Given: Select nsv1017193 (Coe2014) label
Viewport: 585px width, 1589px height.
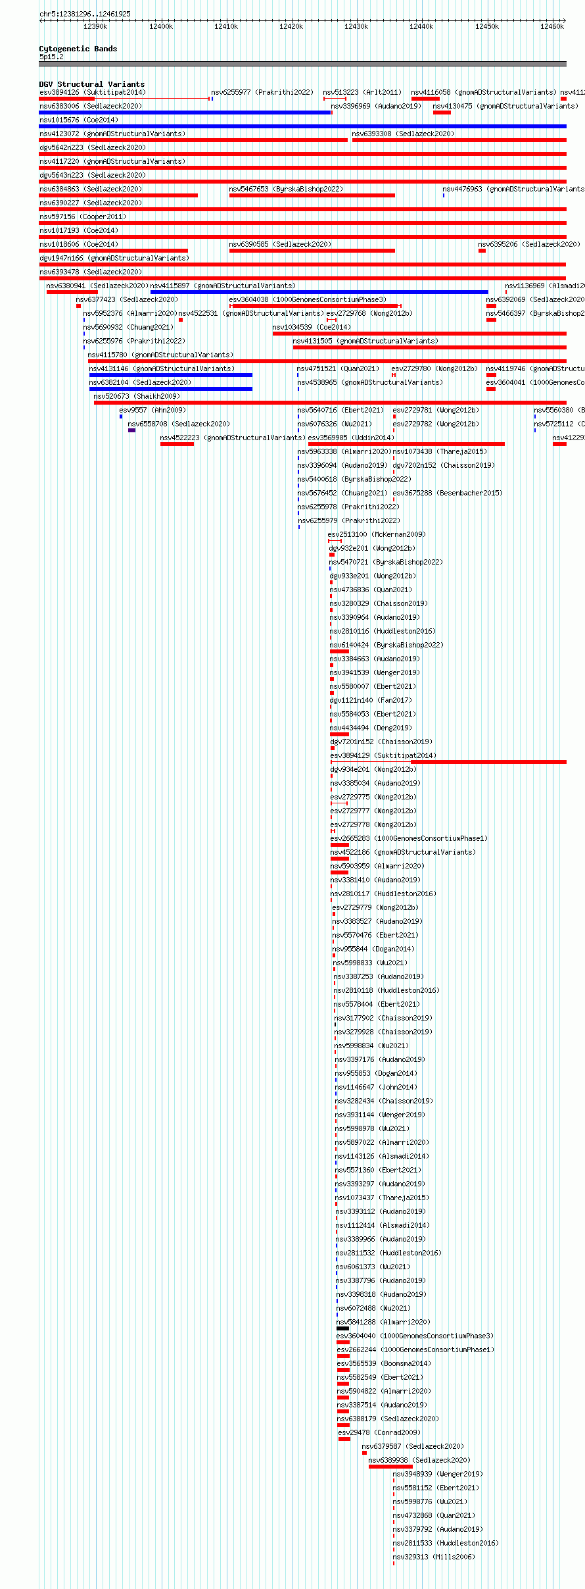Looking at the screenshot, I should (79, 230).
